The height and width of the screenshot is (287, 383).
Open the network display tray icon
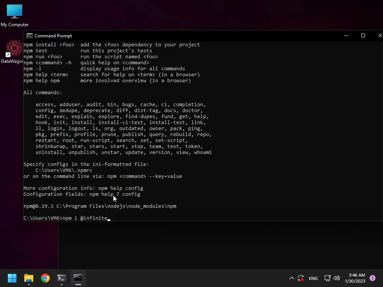327,278
